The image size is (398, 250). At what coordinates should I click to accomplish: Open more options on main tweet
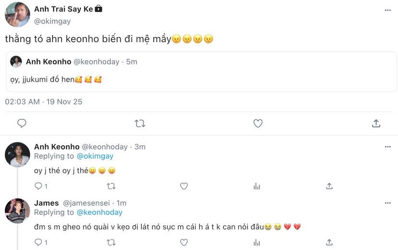[387, 10]
